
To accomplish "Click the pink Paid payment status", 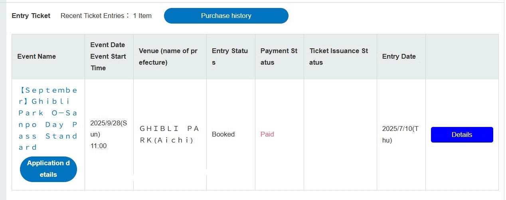I will (267, 134).
